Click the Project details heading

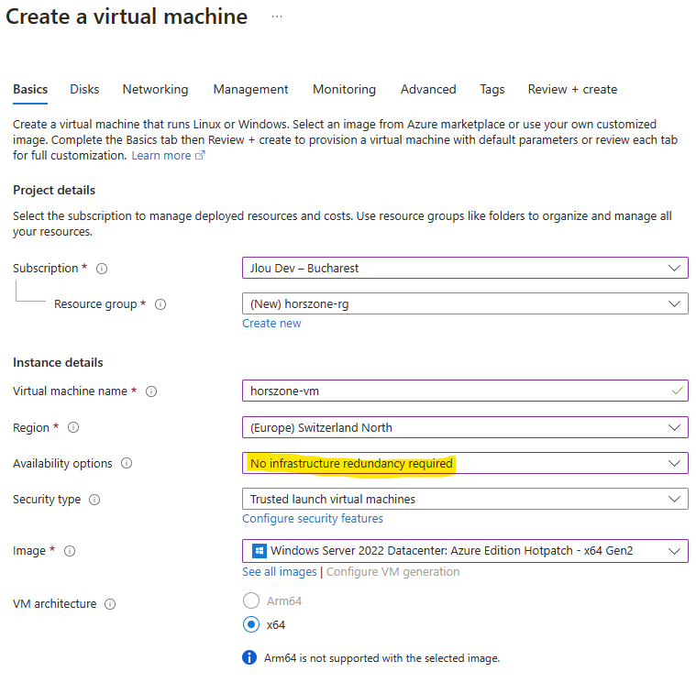(54, 191)
